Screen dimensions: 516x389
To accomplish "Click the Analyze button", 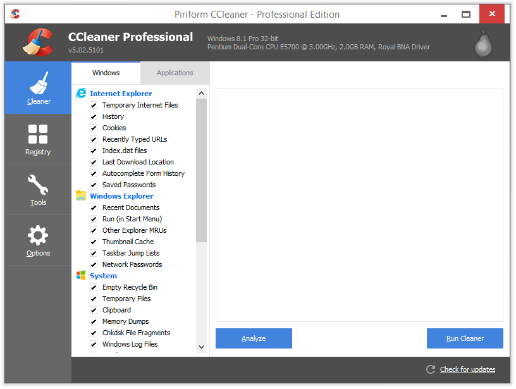I will coord(254,338).
